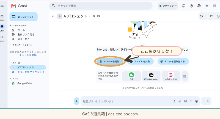Go back using the arrow beside Aプロジェクト
Screen dimensions: 220x119
coord(53,16)
